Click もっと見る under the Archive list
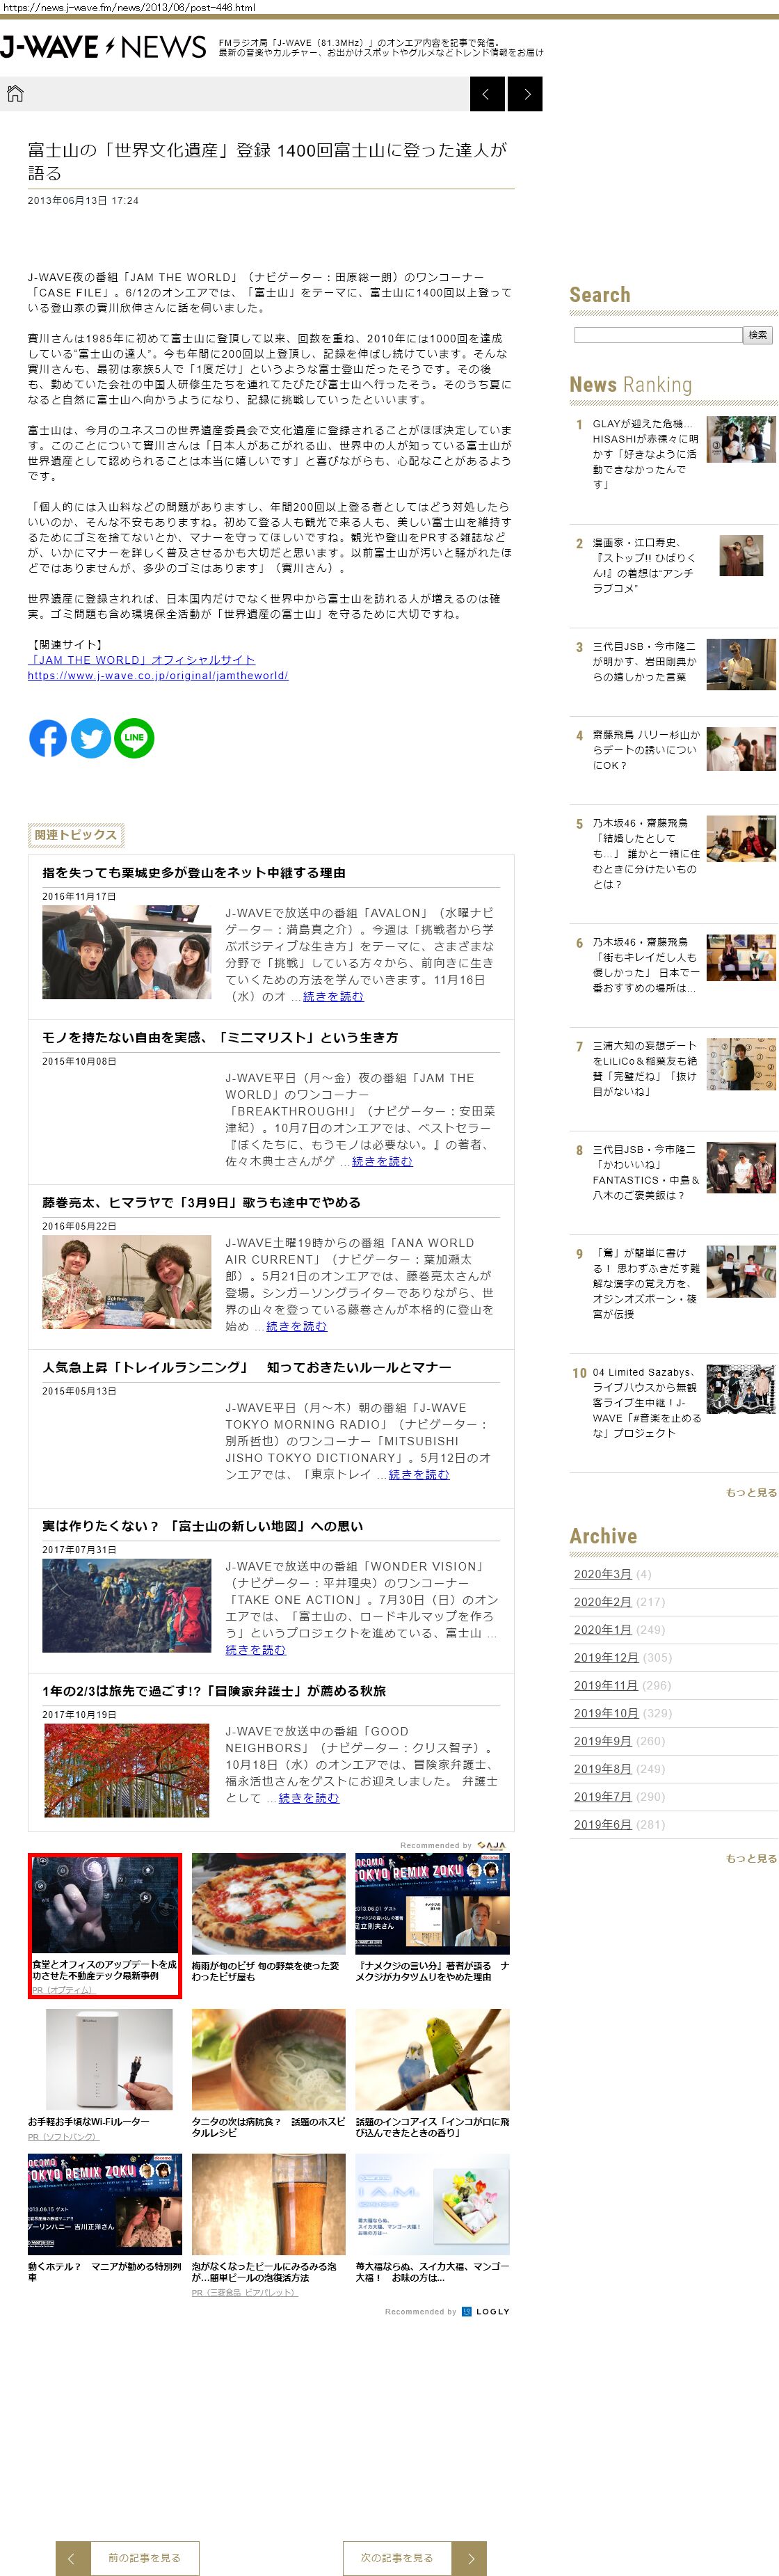This screenshot has width=779, height=2576. pyautogui.click(x=750, y=1858)
